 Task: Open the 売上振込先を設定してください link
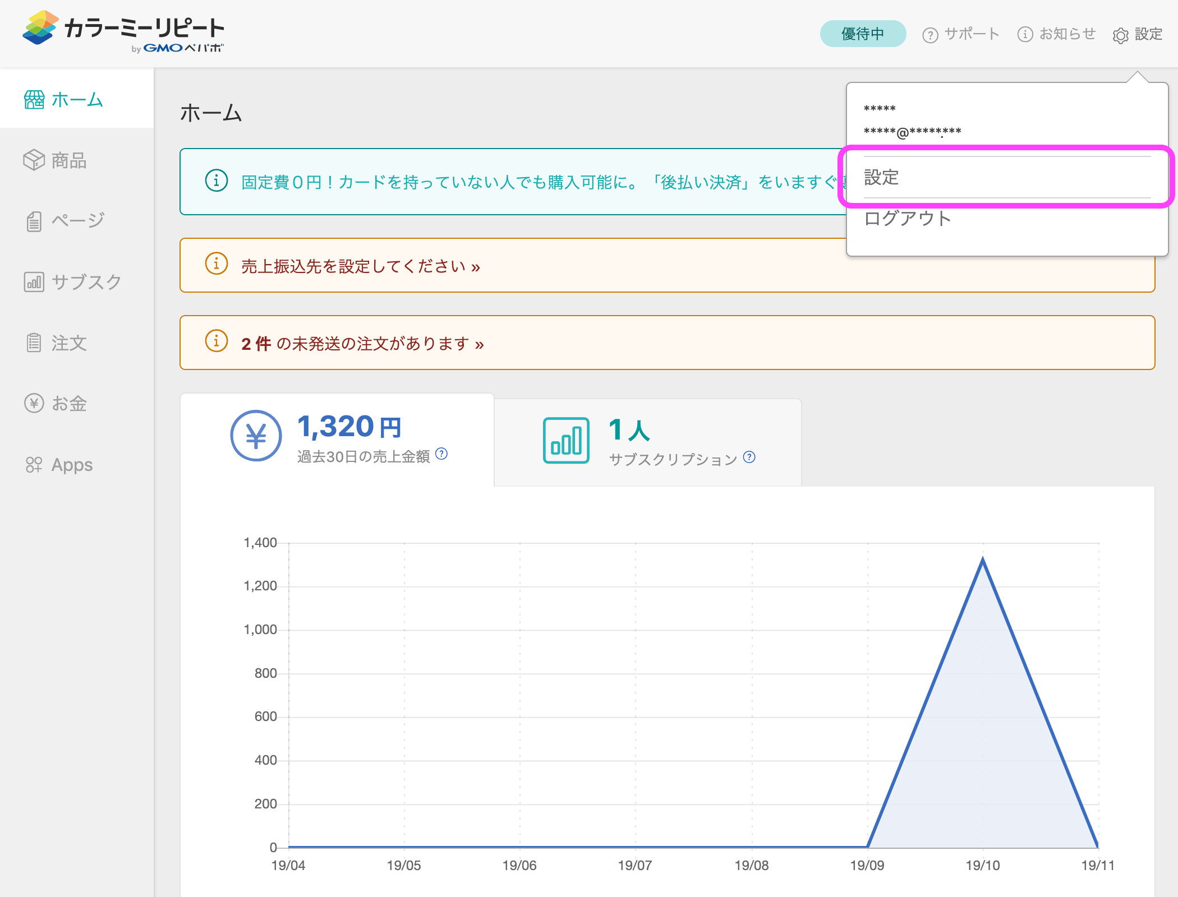pos(361,266)
